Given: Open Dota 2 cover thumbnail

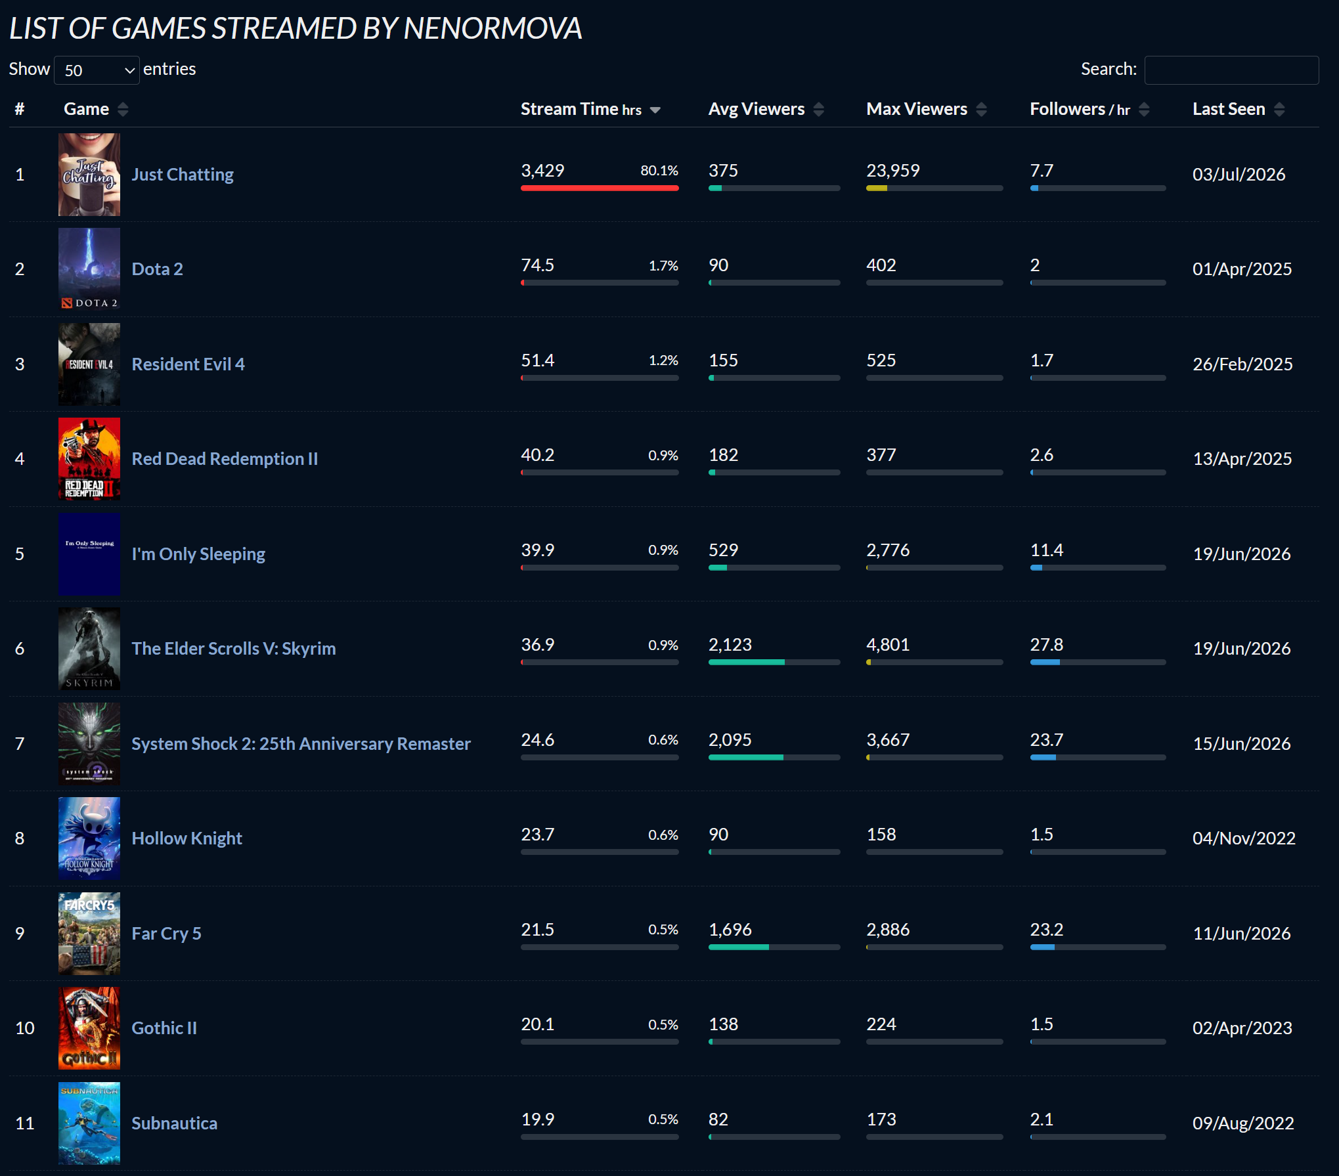Looking at the screenshot, I should point(89,269).
